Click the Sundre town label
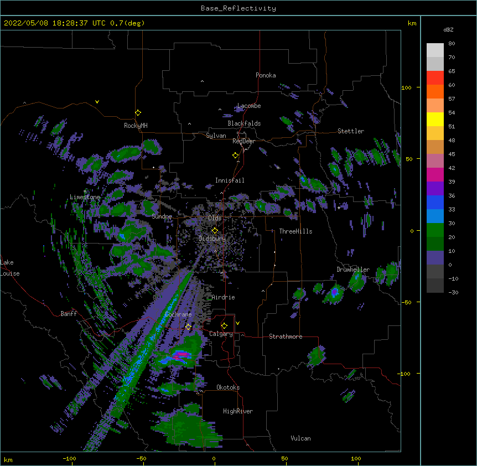This screenshot has height=466, width=477. click(162, 216)
